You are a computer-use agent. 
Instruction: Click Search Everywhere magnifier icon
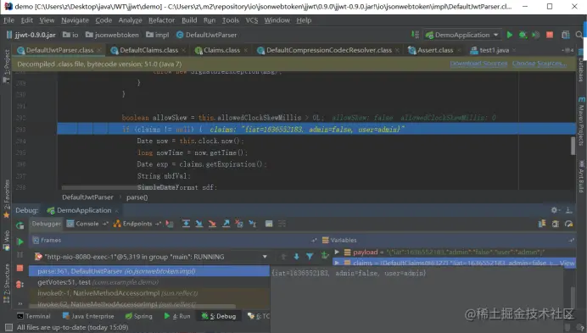(579, 35)
